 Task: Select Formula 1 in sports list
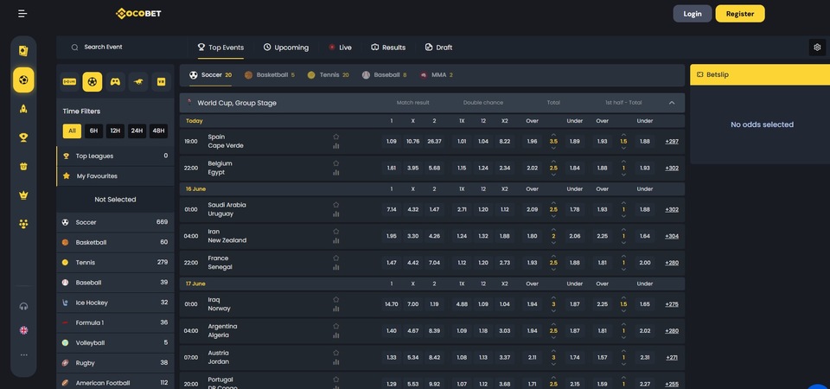tap(115, 322)
